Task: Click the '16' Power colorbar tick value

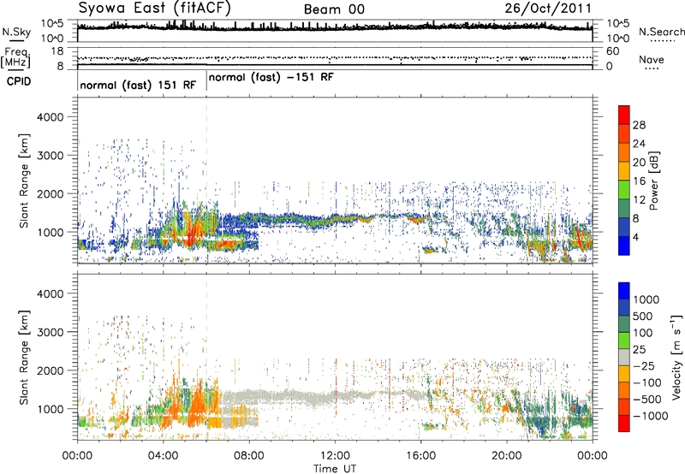Action: pyautogui.click(x=639, y=181)
